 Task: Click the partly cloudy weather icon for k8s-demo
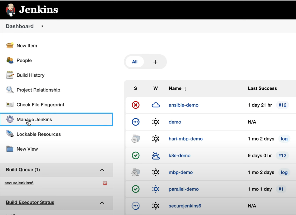coord(156,155)
